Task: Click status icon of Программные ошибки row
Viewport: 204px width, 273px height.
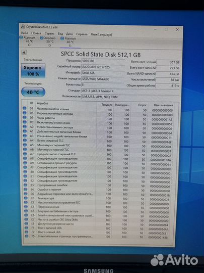Action: [x=26, y=185]
